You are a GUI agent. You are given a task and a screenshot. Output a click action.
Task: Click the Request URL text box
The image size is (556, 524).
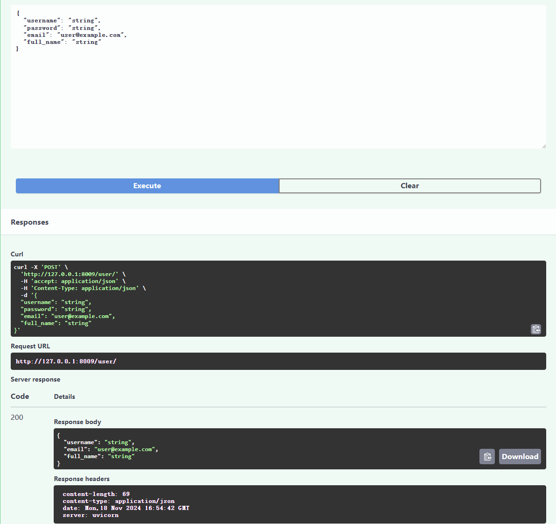pos(278,361)
